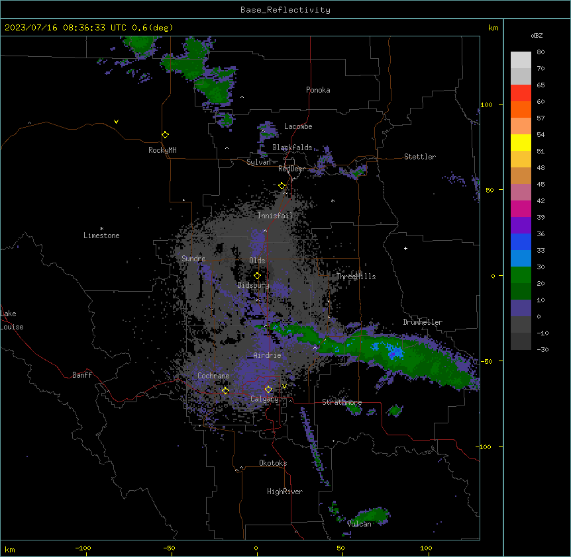571x557 pixels.
Task: Select the yellow diamond marker below Cochrane
Action: click(x=225, y=390)
